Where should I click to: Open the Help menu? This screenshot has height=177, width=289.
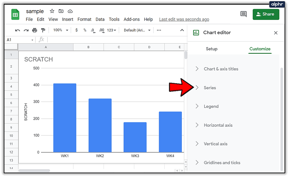coord(148,19)
